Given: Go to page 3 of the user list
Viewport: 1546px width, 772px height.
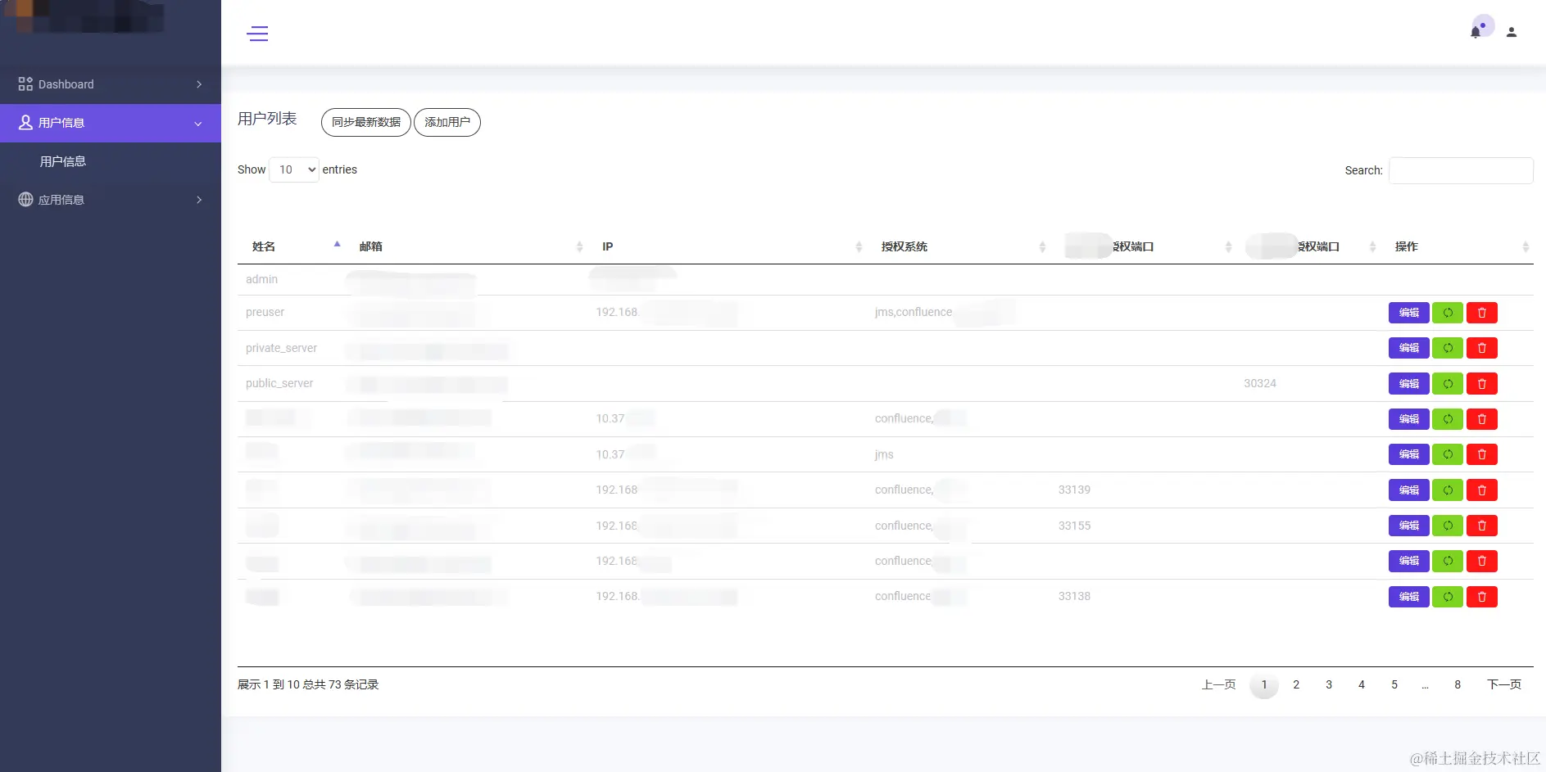Looking at the screenshot, I should (1329, 684).
